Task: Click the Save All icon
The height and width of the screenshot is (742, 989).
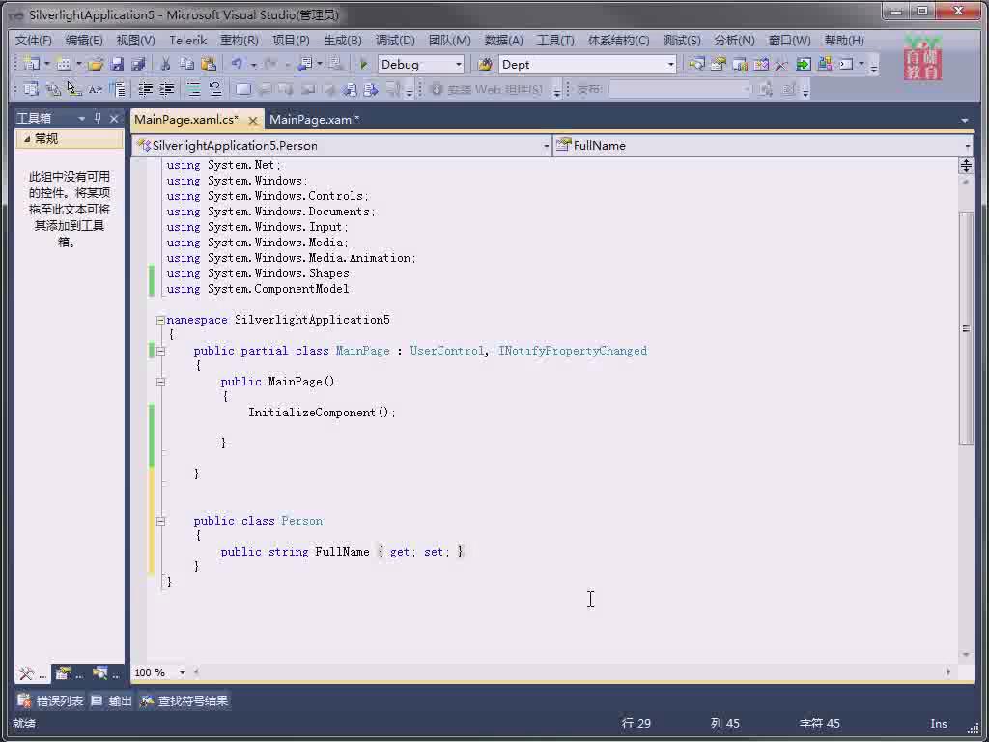Action: click(138, 64)
